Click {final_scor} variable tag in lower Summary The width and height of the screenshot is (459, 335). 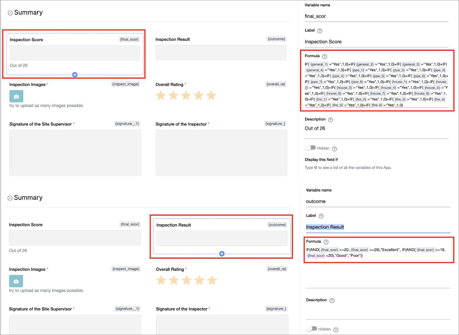pyautogui.click(x=130, y=224)
